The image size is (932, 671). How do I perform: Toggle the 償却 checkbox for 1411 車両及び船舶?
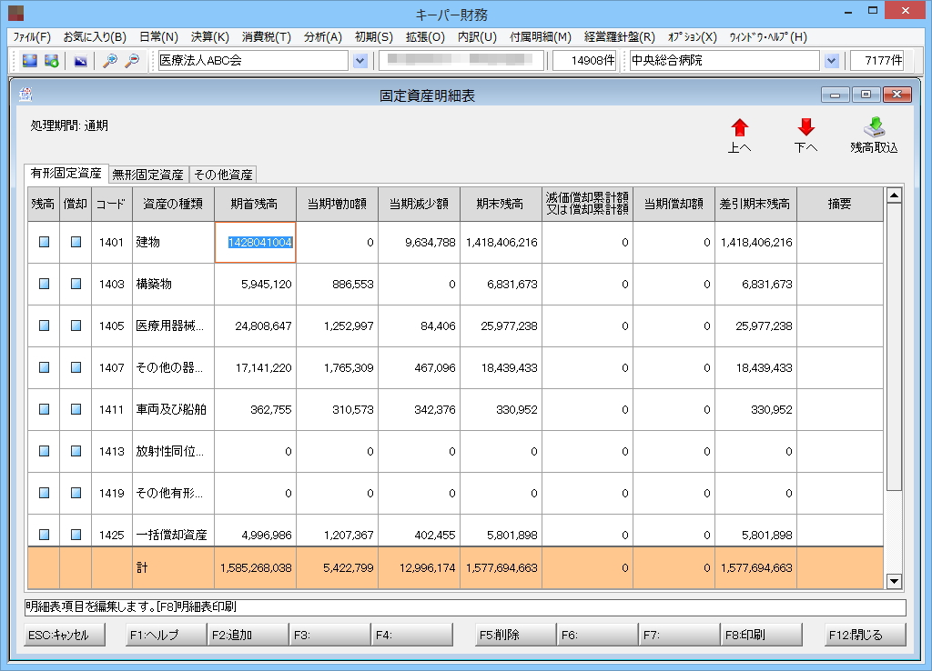[76, 409]
